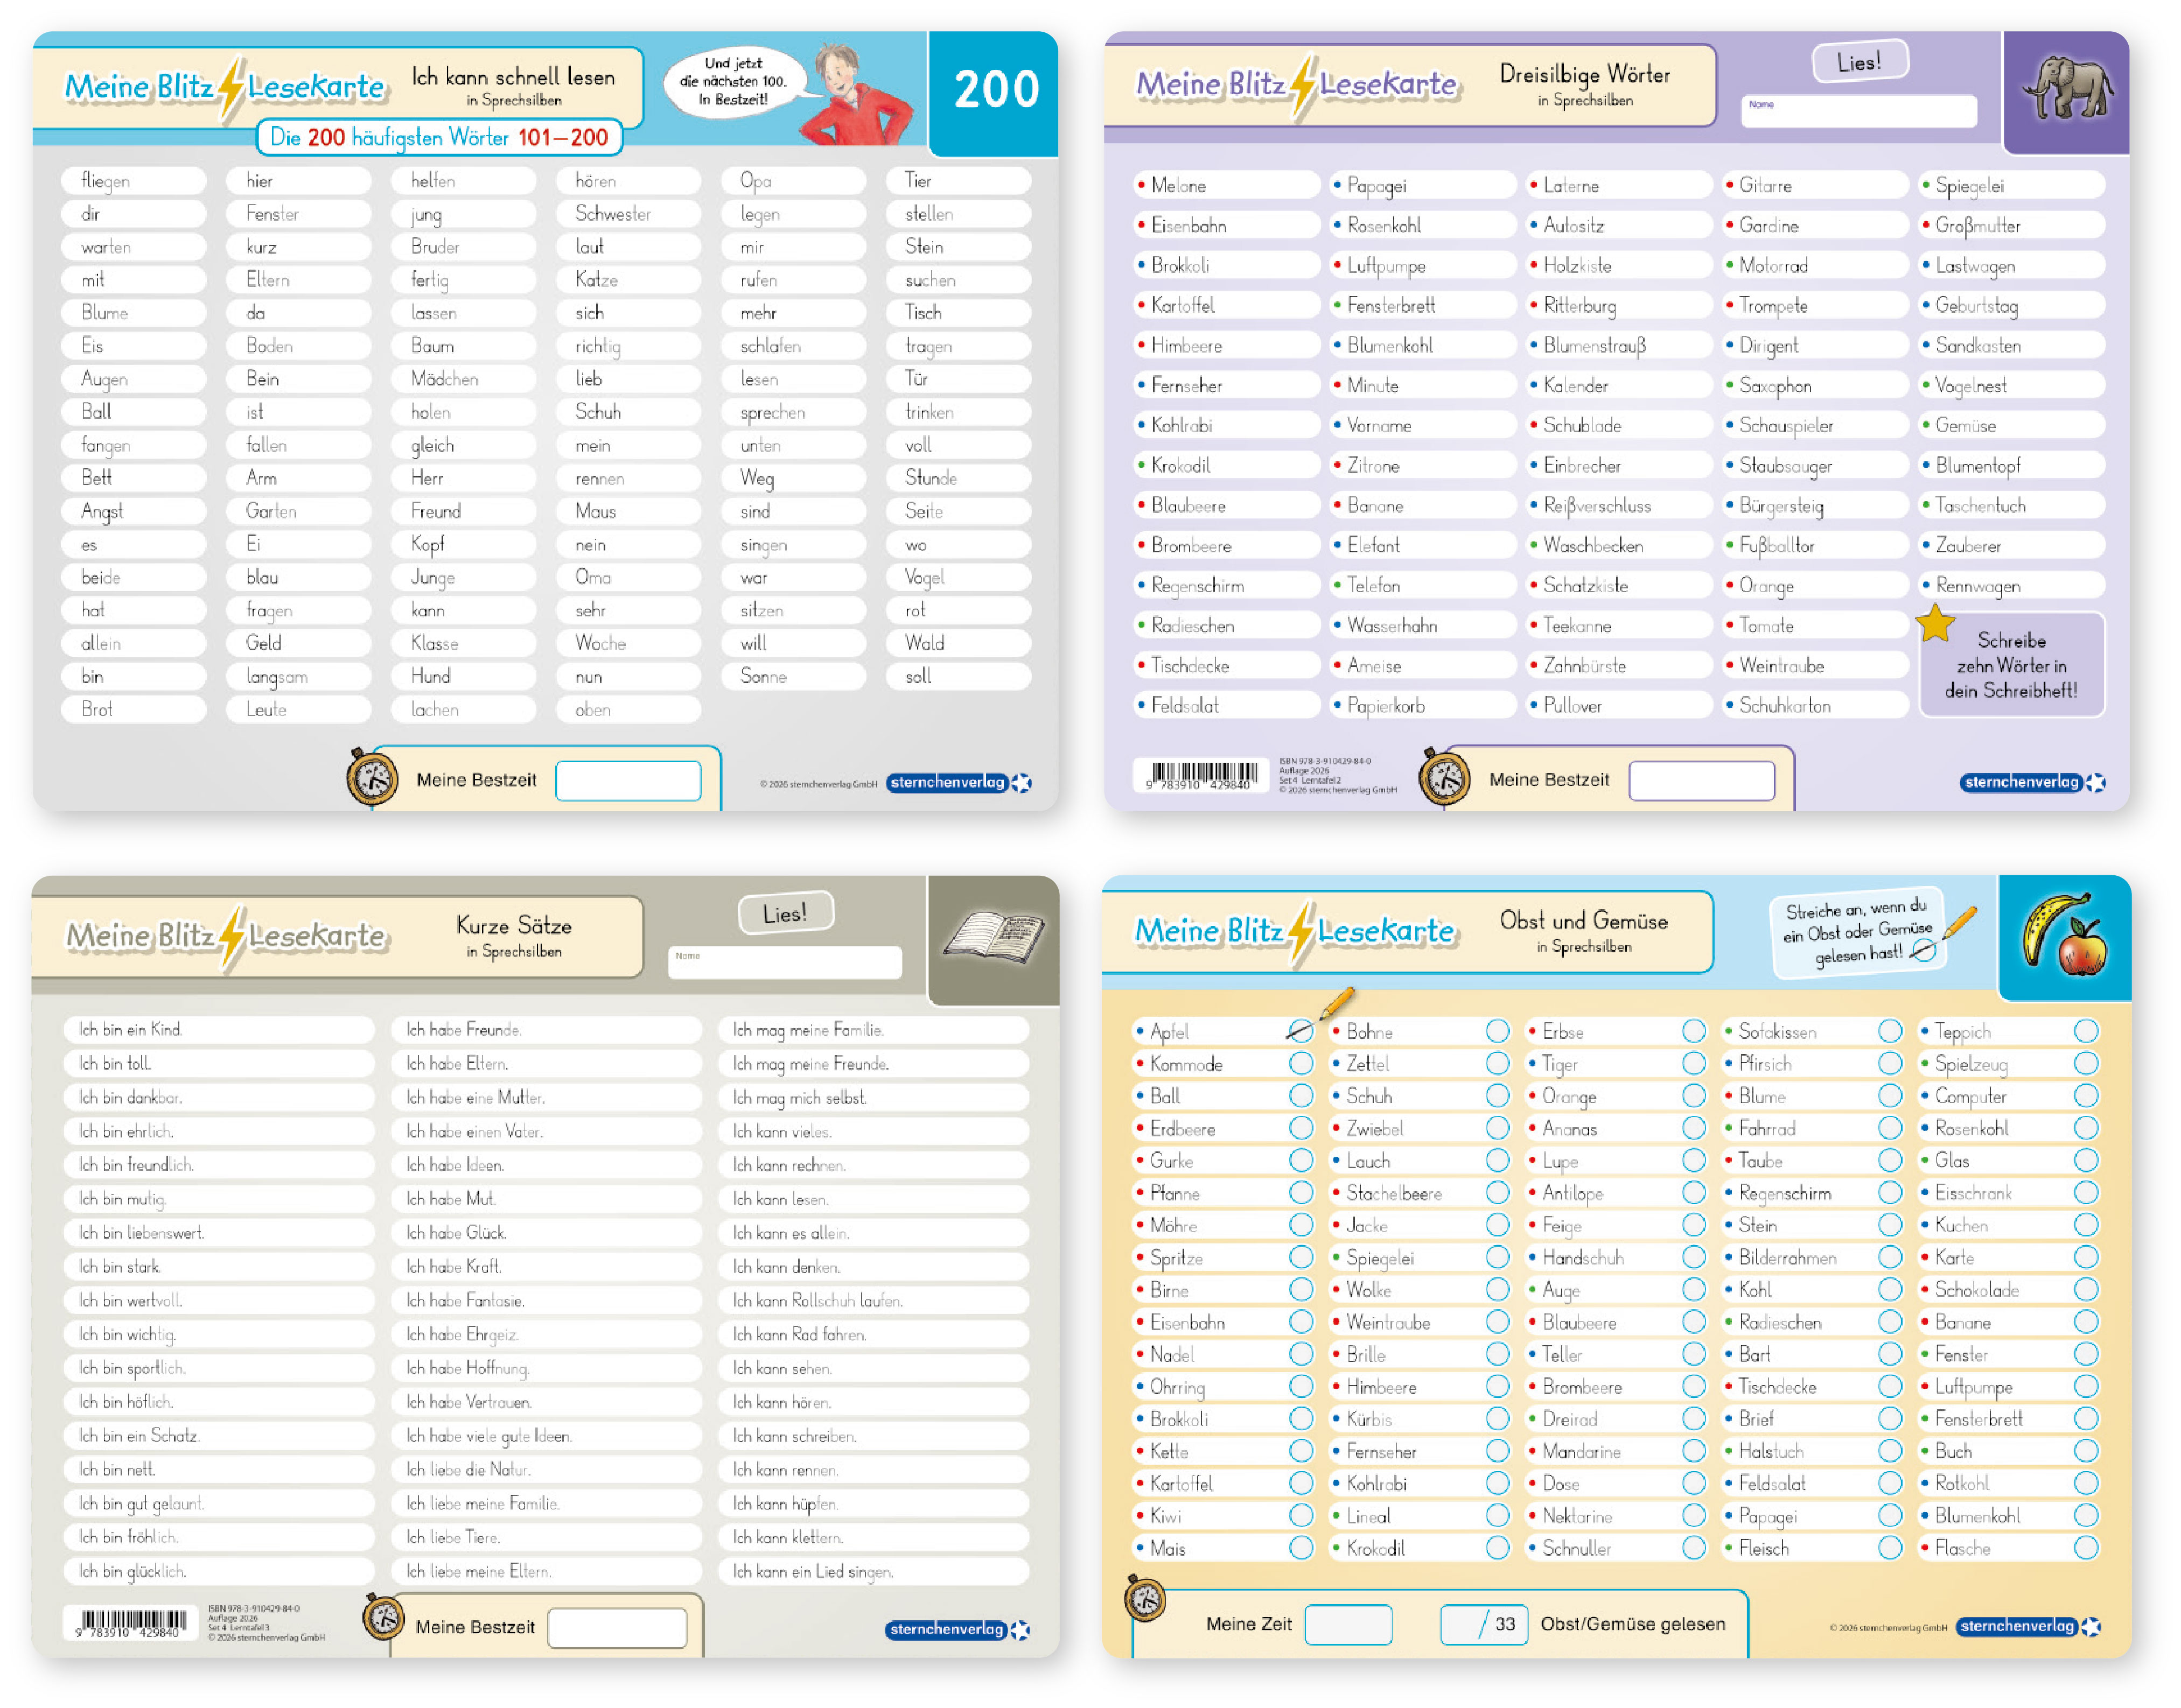Click the Lies! label on the grey card
Viewport: 2181px width, 1708px height.
785,913
